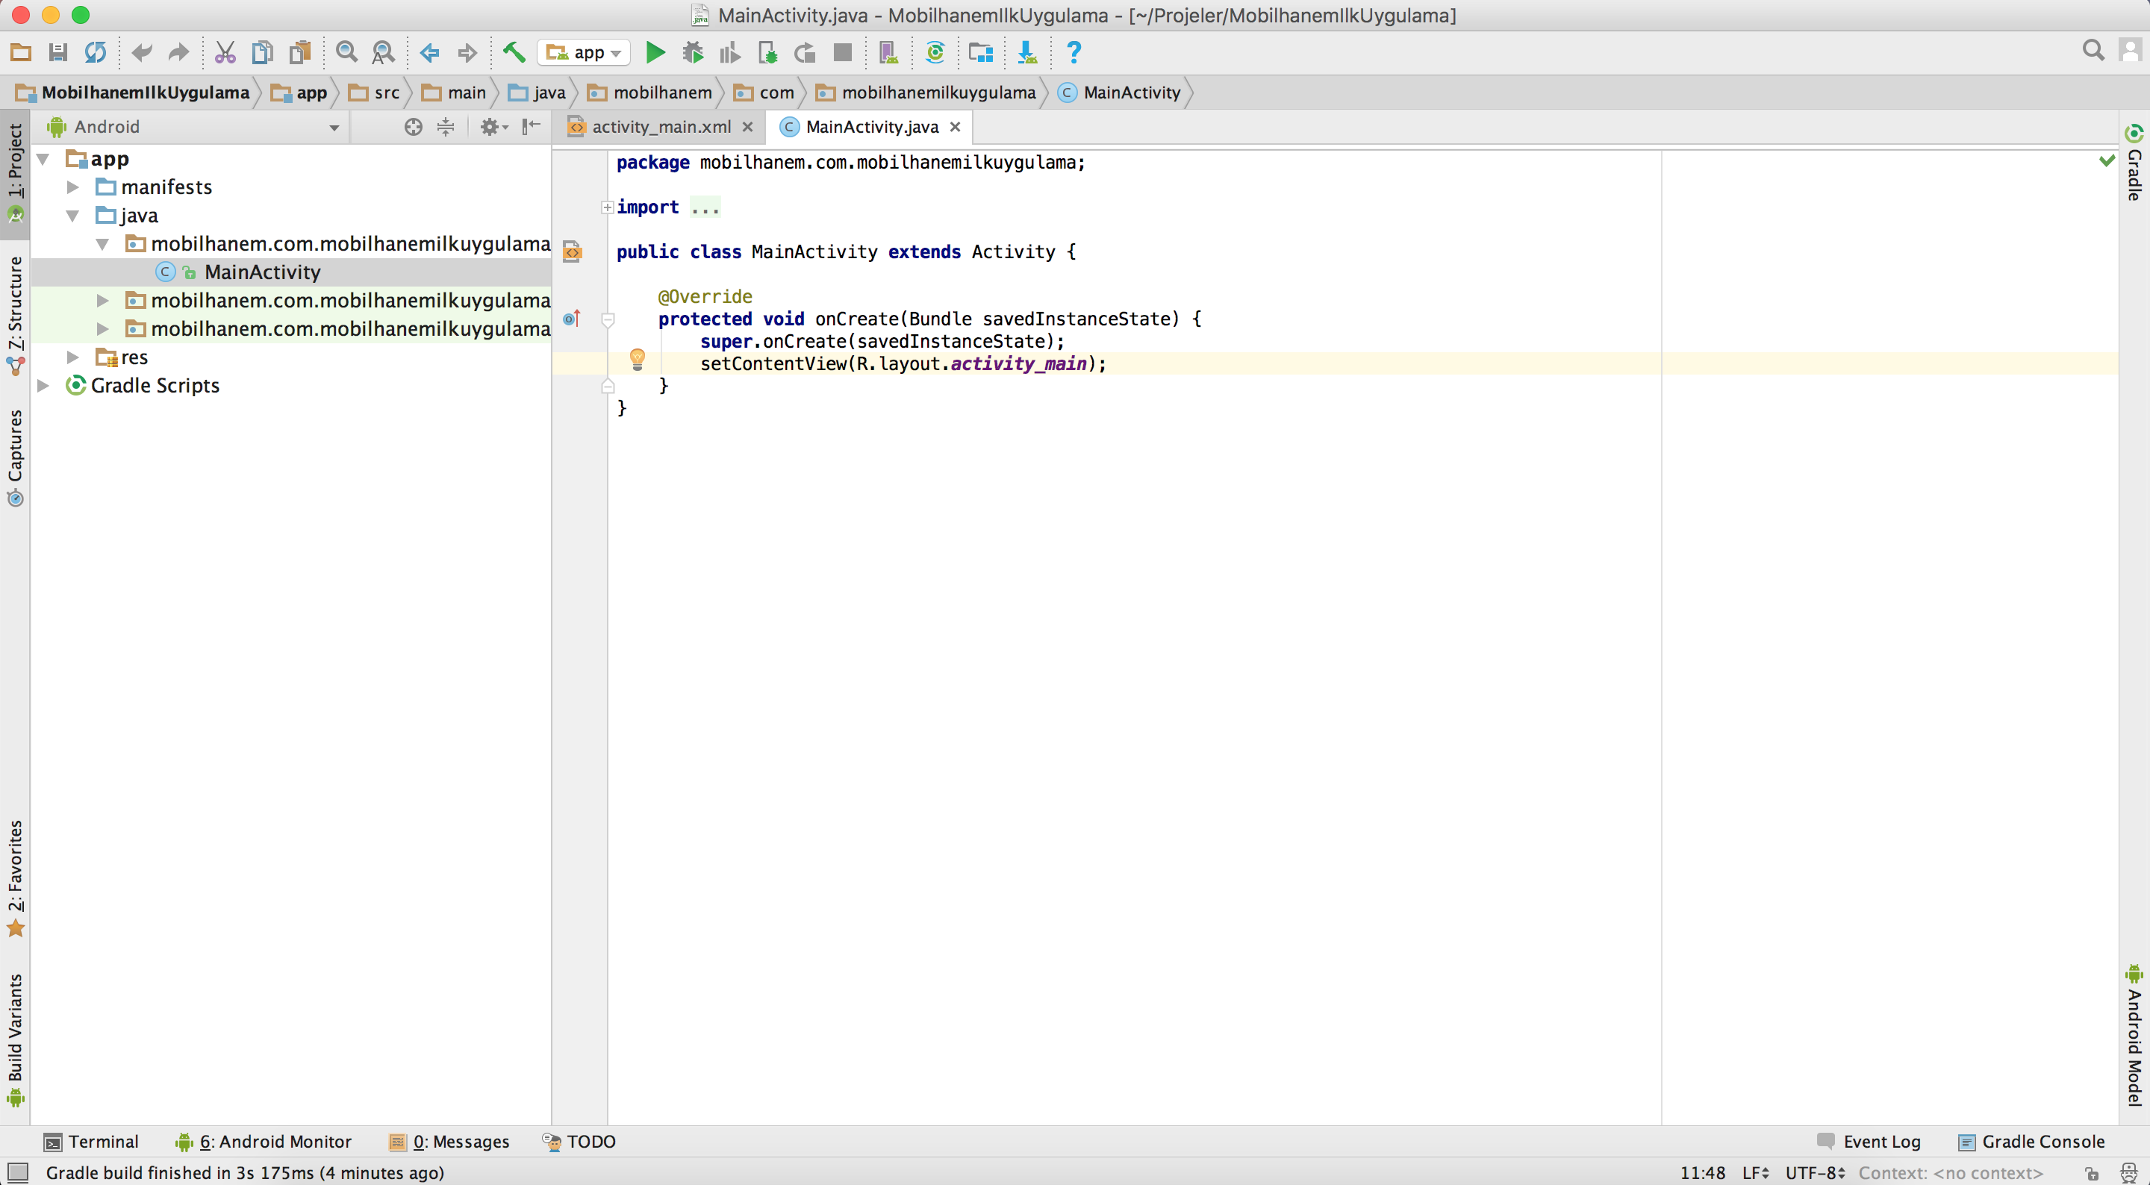Select MainActivity in the project tree
This screenshot has width=2150, height=1185.
click(262, 272)
